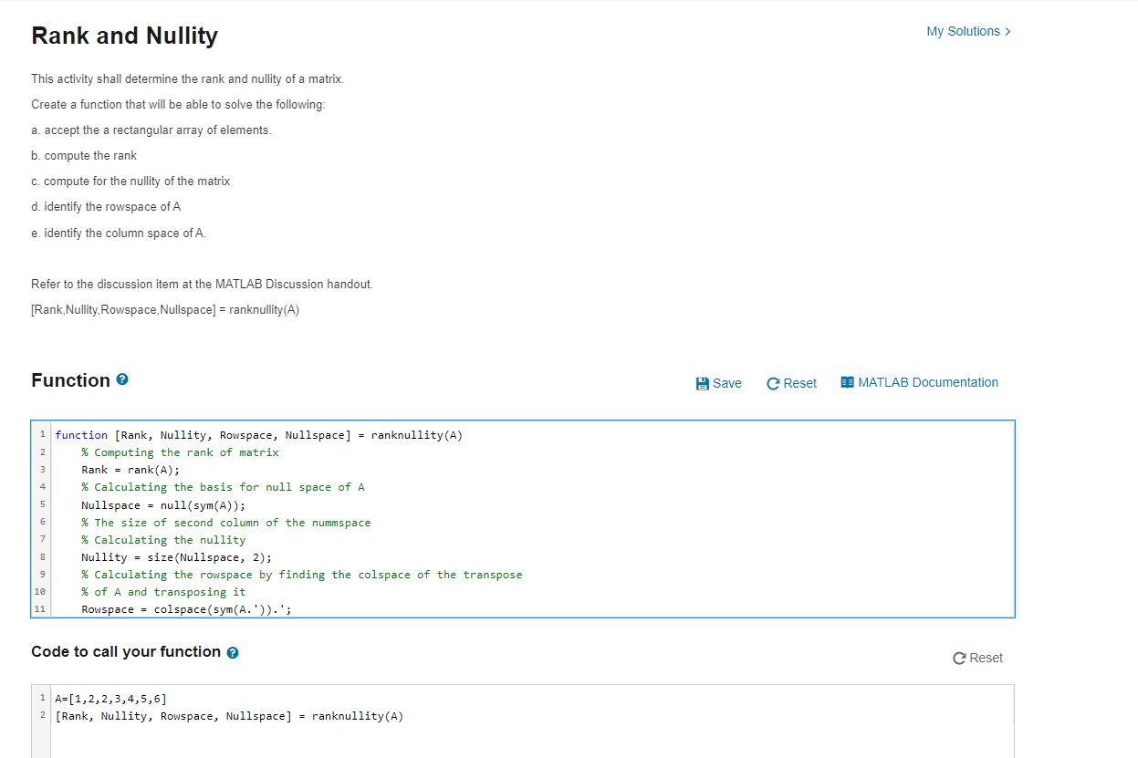Open the My Solutions link
This screenshot has width=1138, height=758.
[967, 31]
